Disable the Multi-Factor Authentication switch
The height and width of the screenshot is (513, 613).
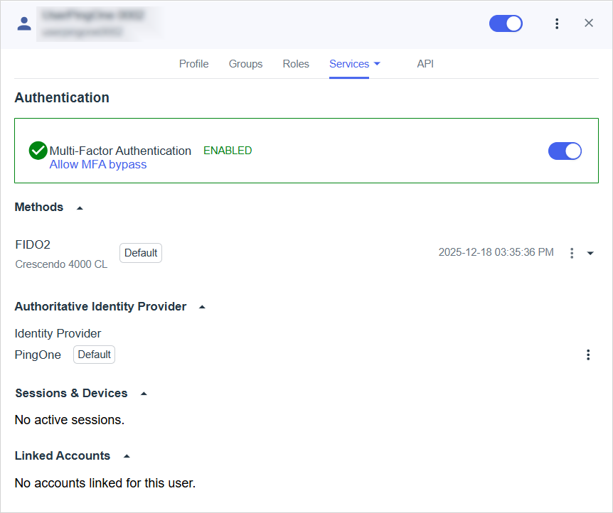pyautogui.click(x=565, y=151)
